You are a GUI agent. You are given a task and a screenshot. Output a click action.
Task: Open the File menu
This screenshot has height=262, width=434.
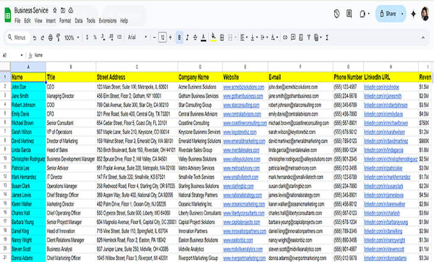click(x=17, y=21)
